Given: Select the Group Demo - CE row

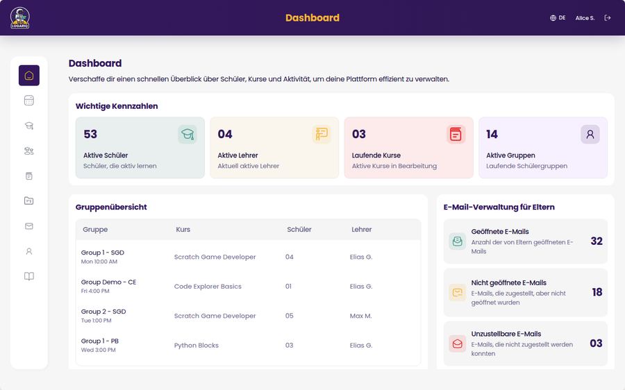Looking at the screenshot, I should pyautogui.click(x=248, y=287).
